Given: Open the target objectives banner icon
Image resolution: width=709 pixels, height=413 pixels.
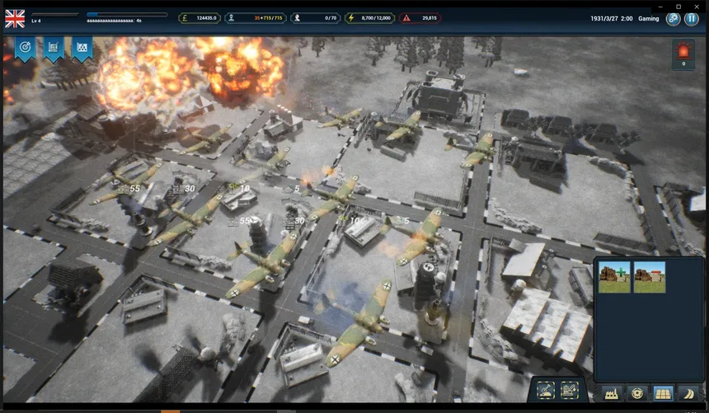Looking at the screenshot, I should tap(25, 48).
